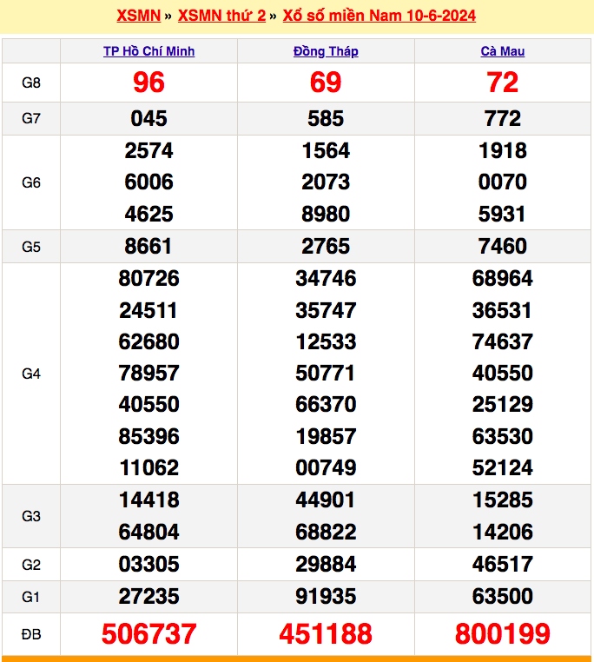Select G6 number 1564
Viewport: 594px width, 662px height.
pyautogui.click(x=326, y=150)
